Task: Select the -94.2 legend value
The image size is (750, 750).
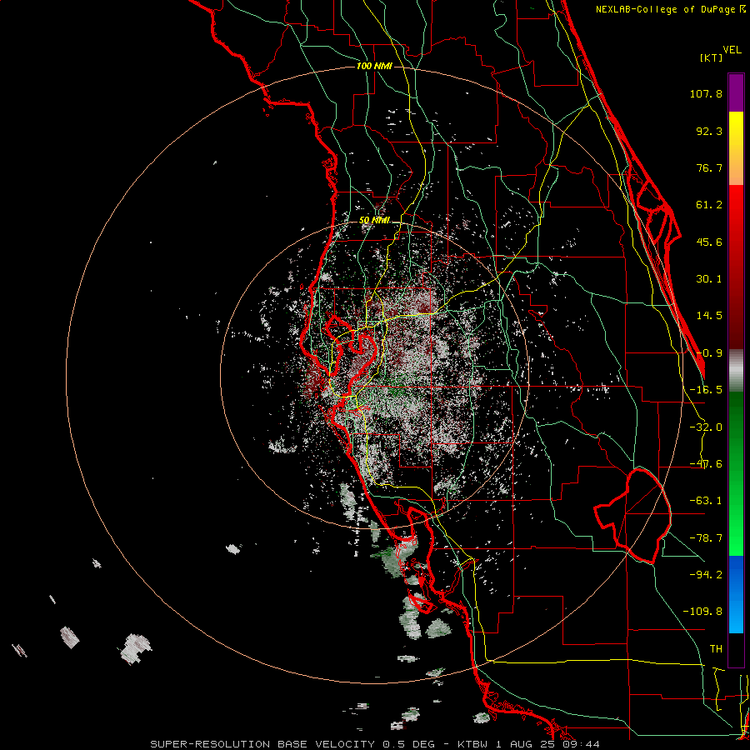Action: (x=706, y=574)
